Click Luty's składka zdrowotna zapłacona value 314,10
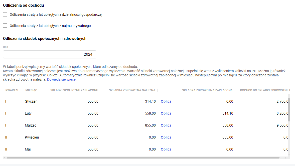The height and width of the screenshot is (166, 295). tap(228, 113)
